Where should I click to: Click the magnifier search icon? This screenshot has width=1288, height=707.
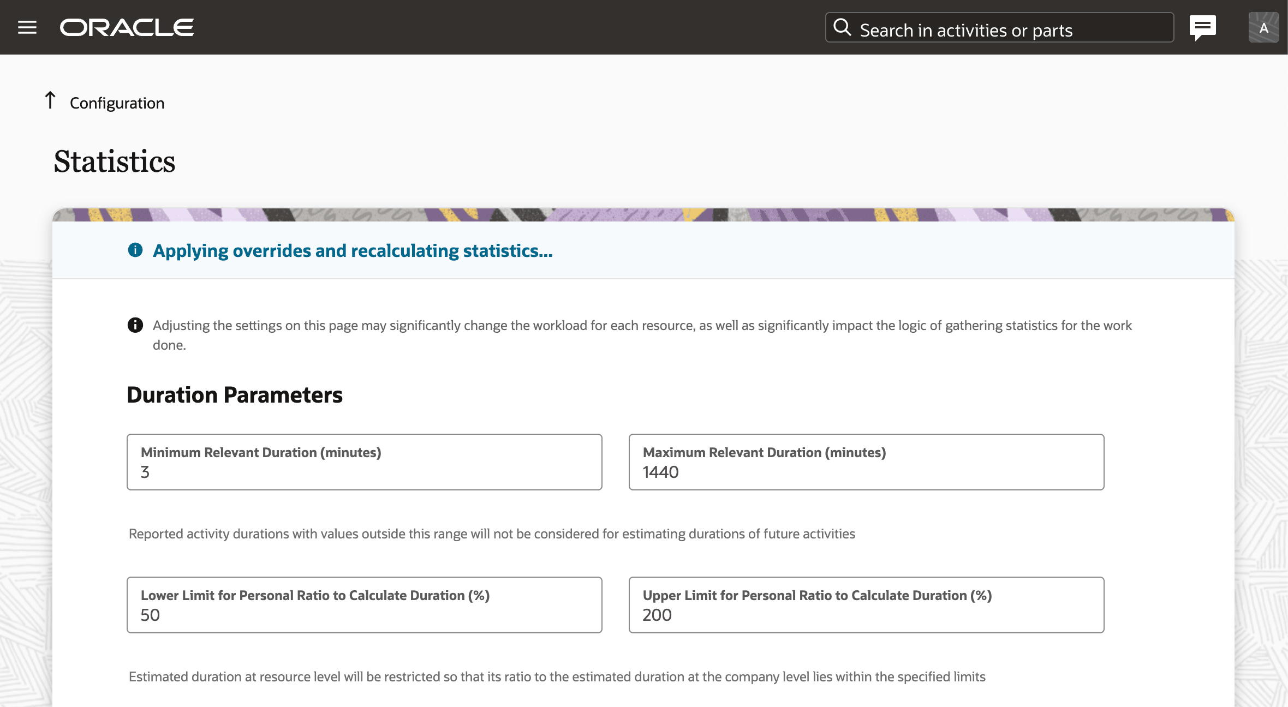click(842, 27)
